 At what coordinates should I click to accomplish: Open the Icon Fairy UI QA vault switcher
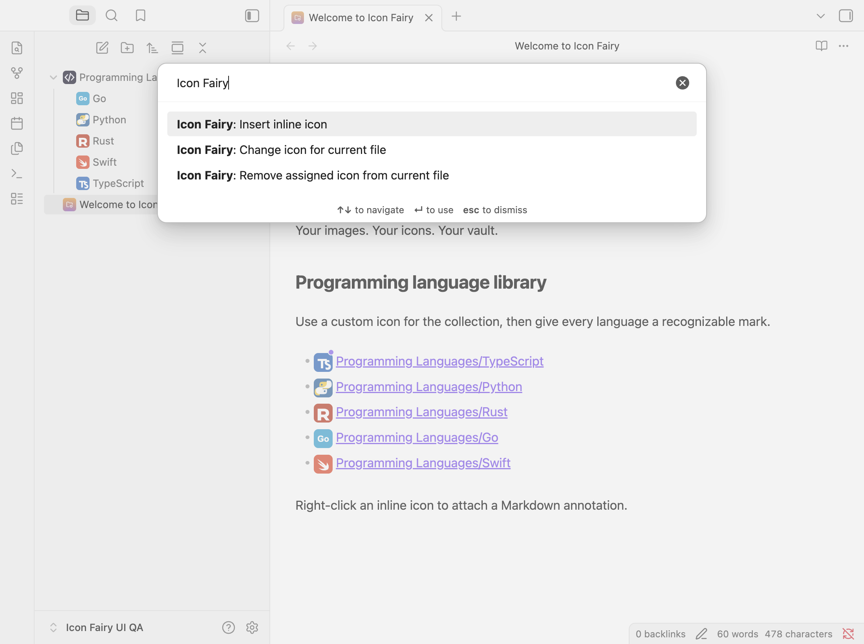tap(96, 628)
